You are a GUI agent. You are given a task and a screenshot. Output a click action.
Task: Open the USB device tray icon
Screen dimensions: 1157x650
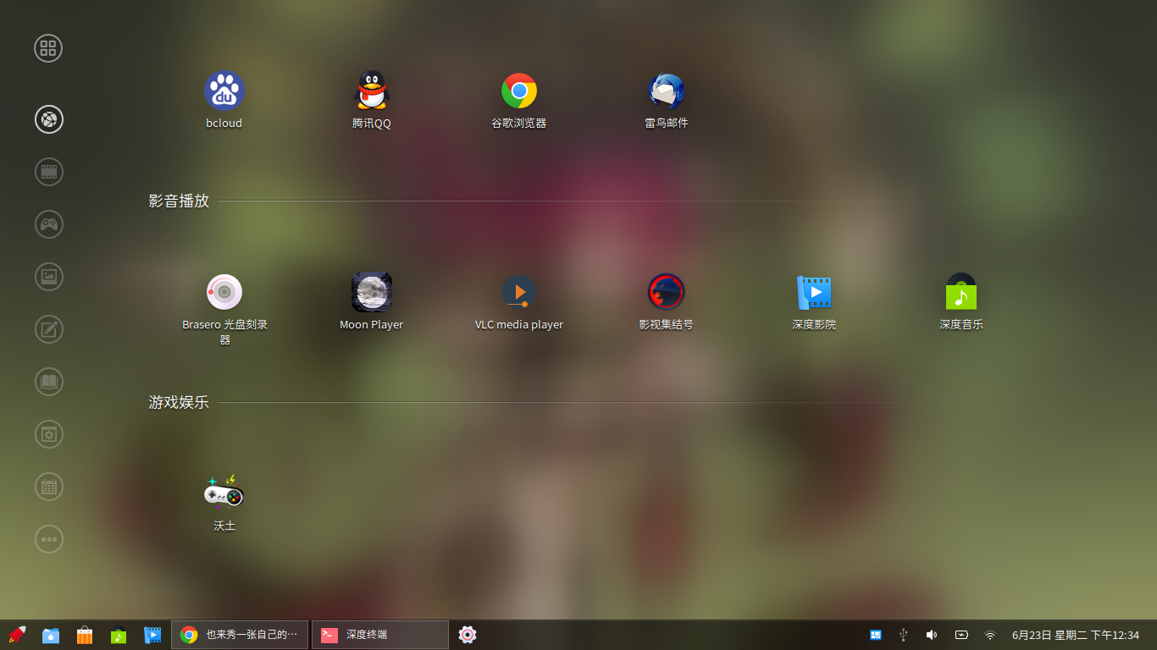tap(904, 635)
